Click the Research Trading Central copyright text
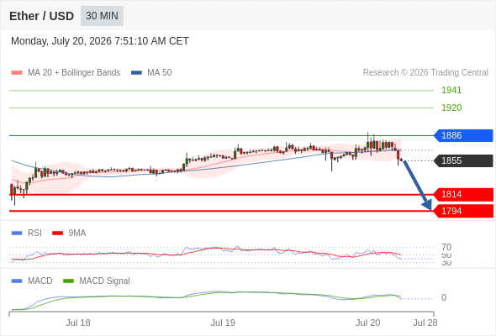 [x=425, y=73]
